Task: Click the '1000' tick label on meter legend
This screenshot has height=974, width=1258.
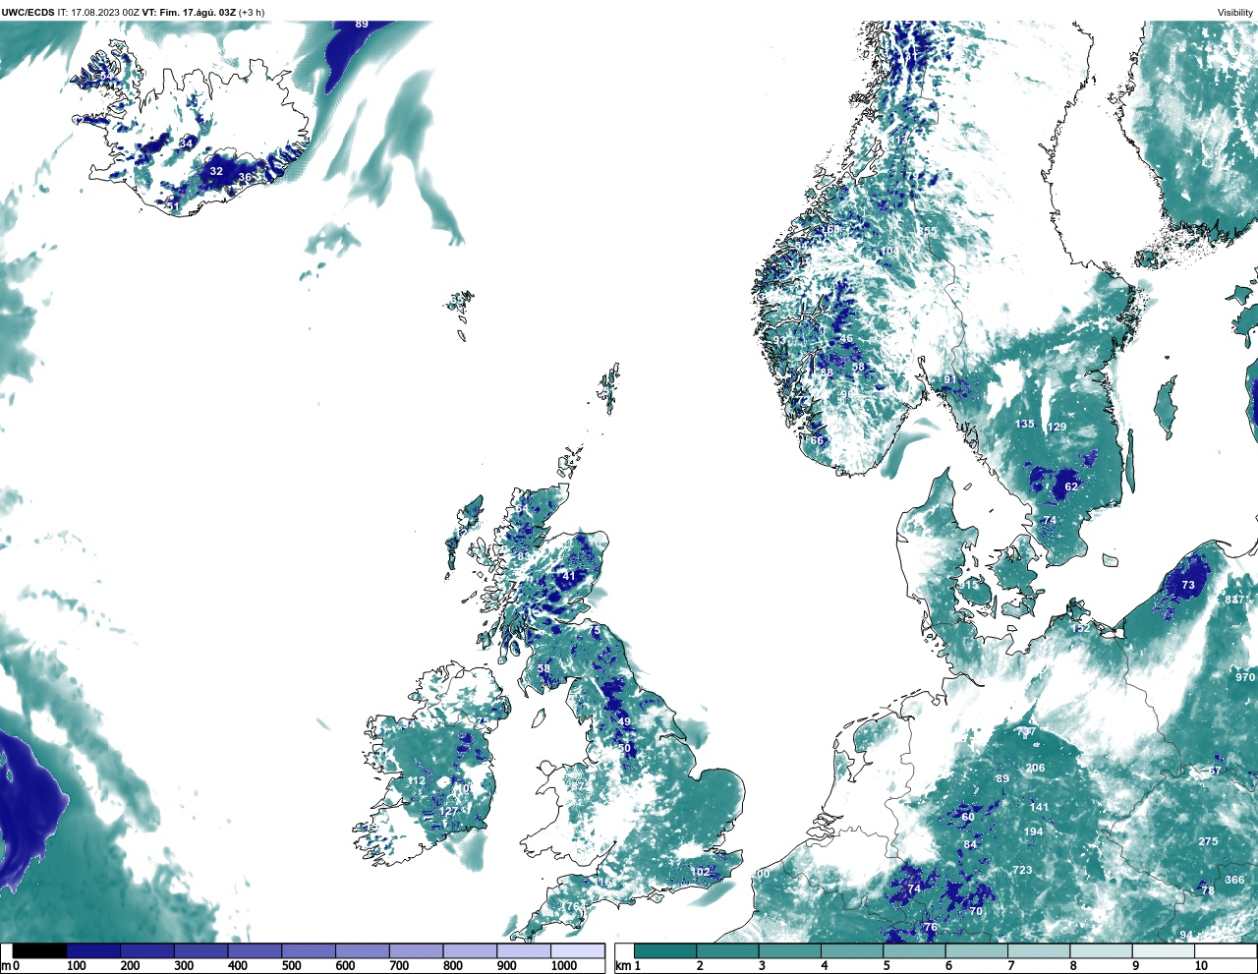Action: [564, 966]
